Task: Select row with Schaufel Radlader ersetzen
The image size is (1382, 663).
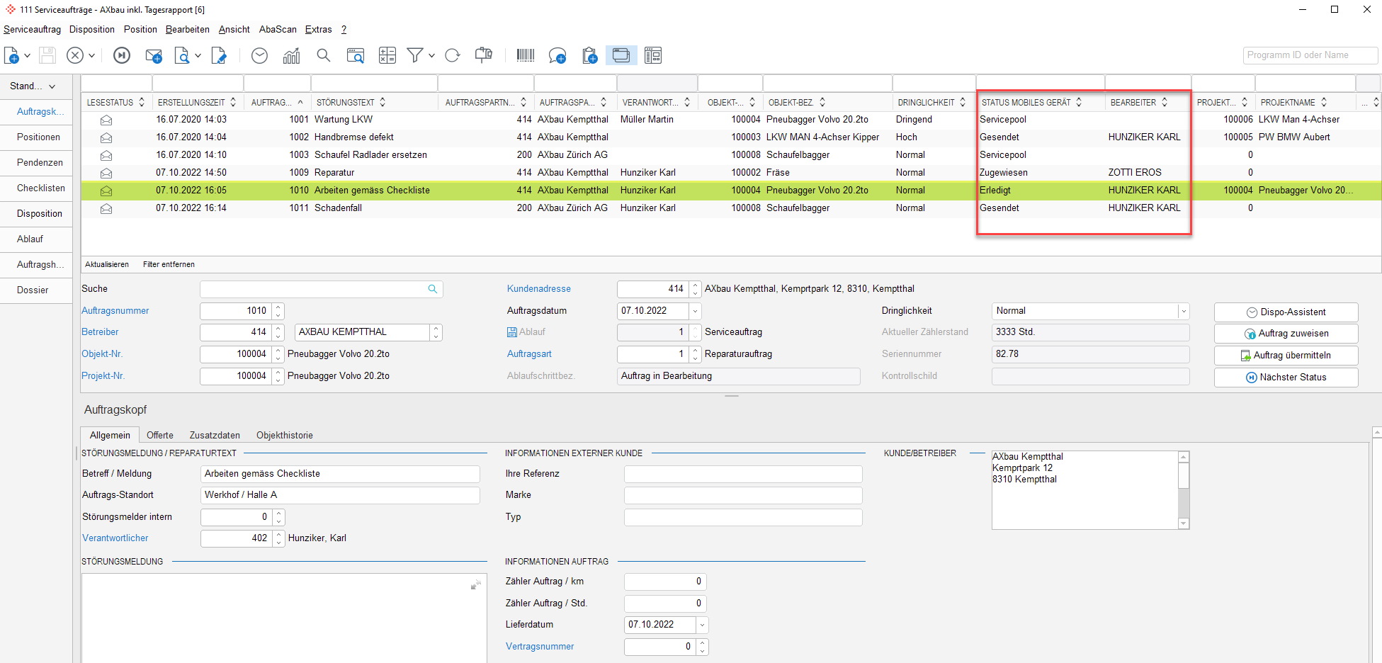Action: tap(731, 155)
